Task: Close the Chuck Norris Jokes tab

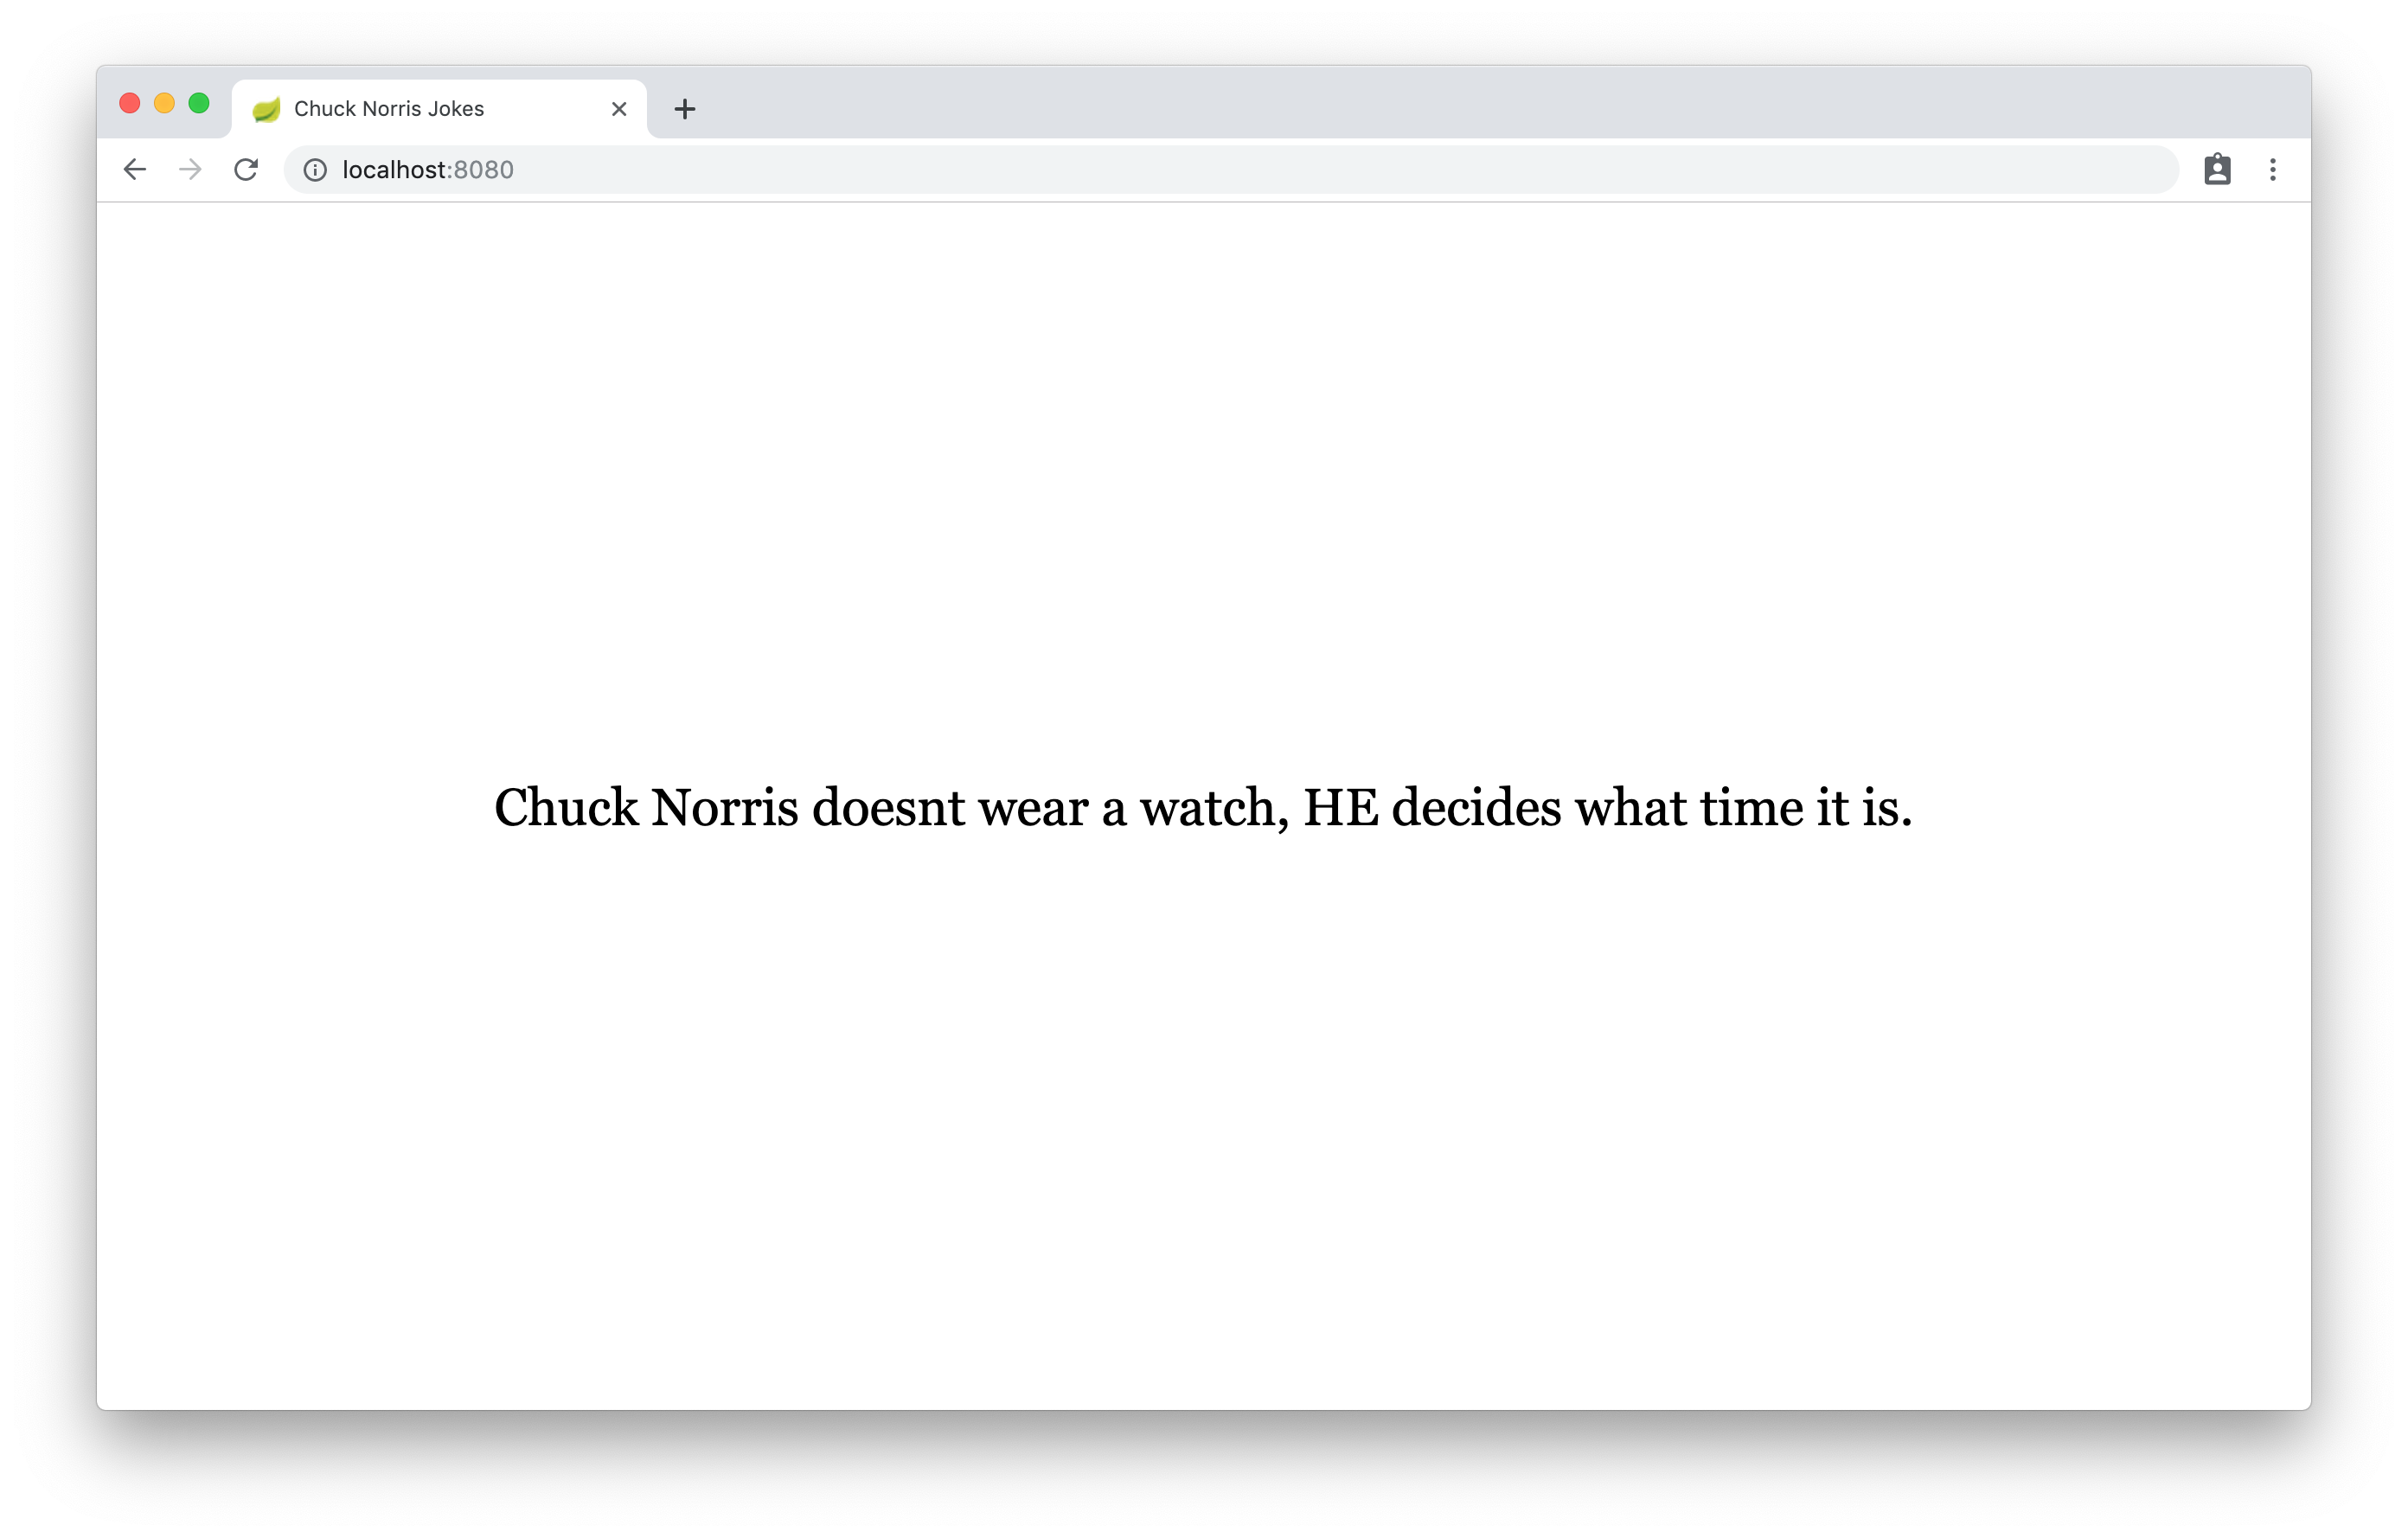Action: click(x=619, y=109)
